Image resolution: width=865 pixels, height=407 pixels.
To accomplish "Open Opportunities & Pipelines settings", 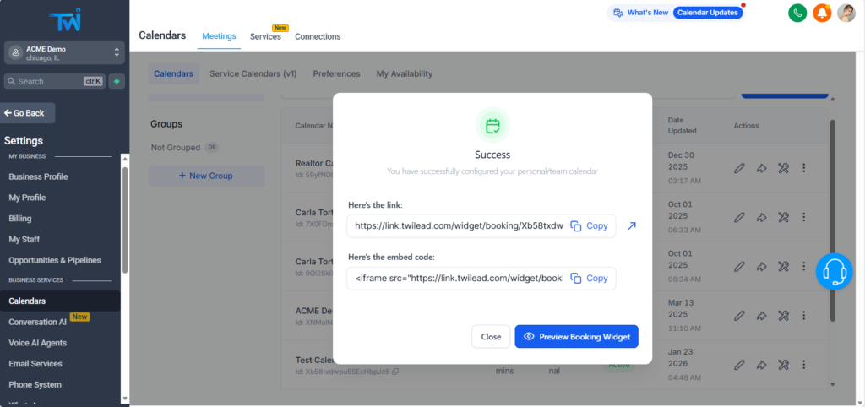I will (x=55, y=260).
